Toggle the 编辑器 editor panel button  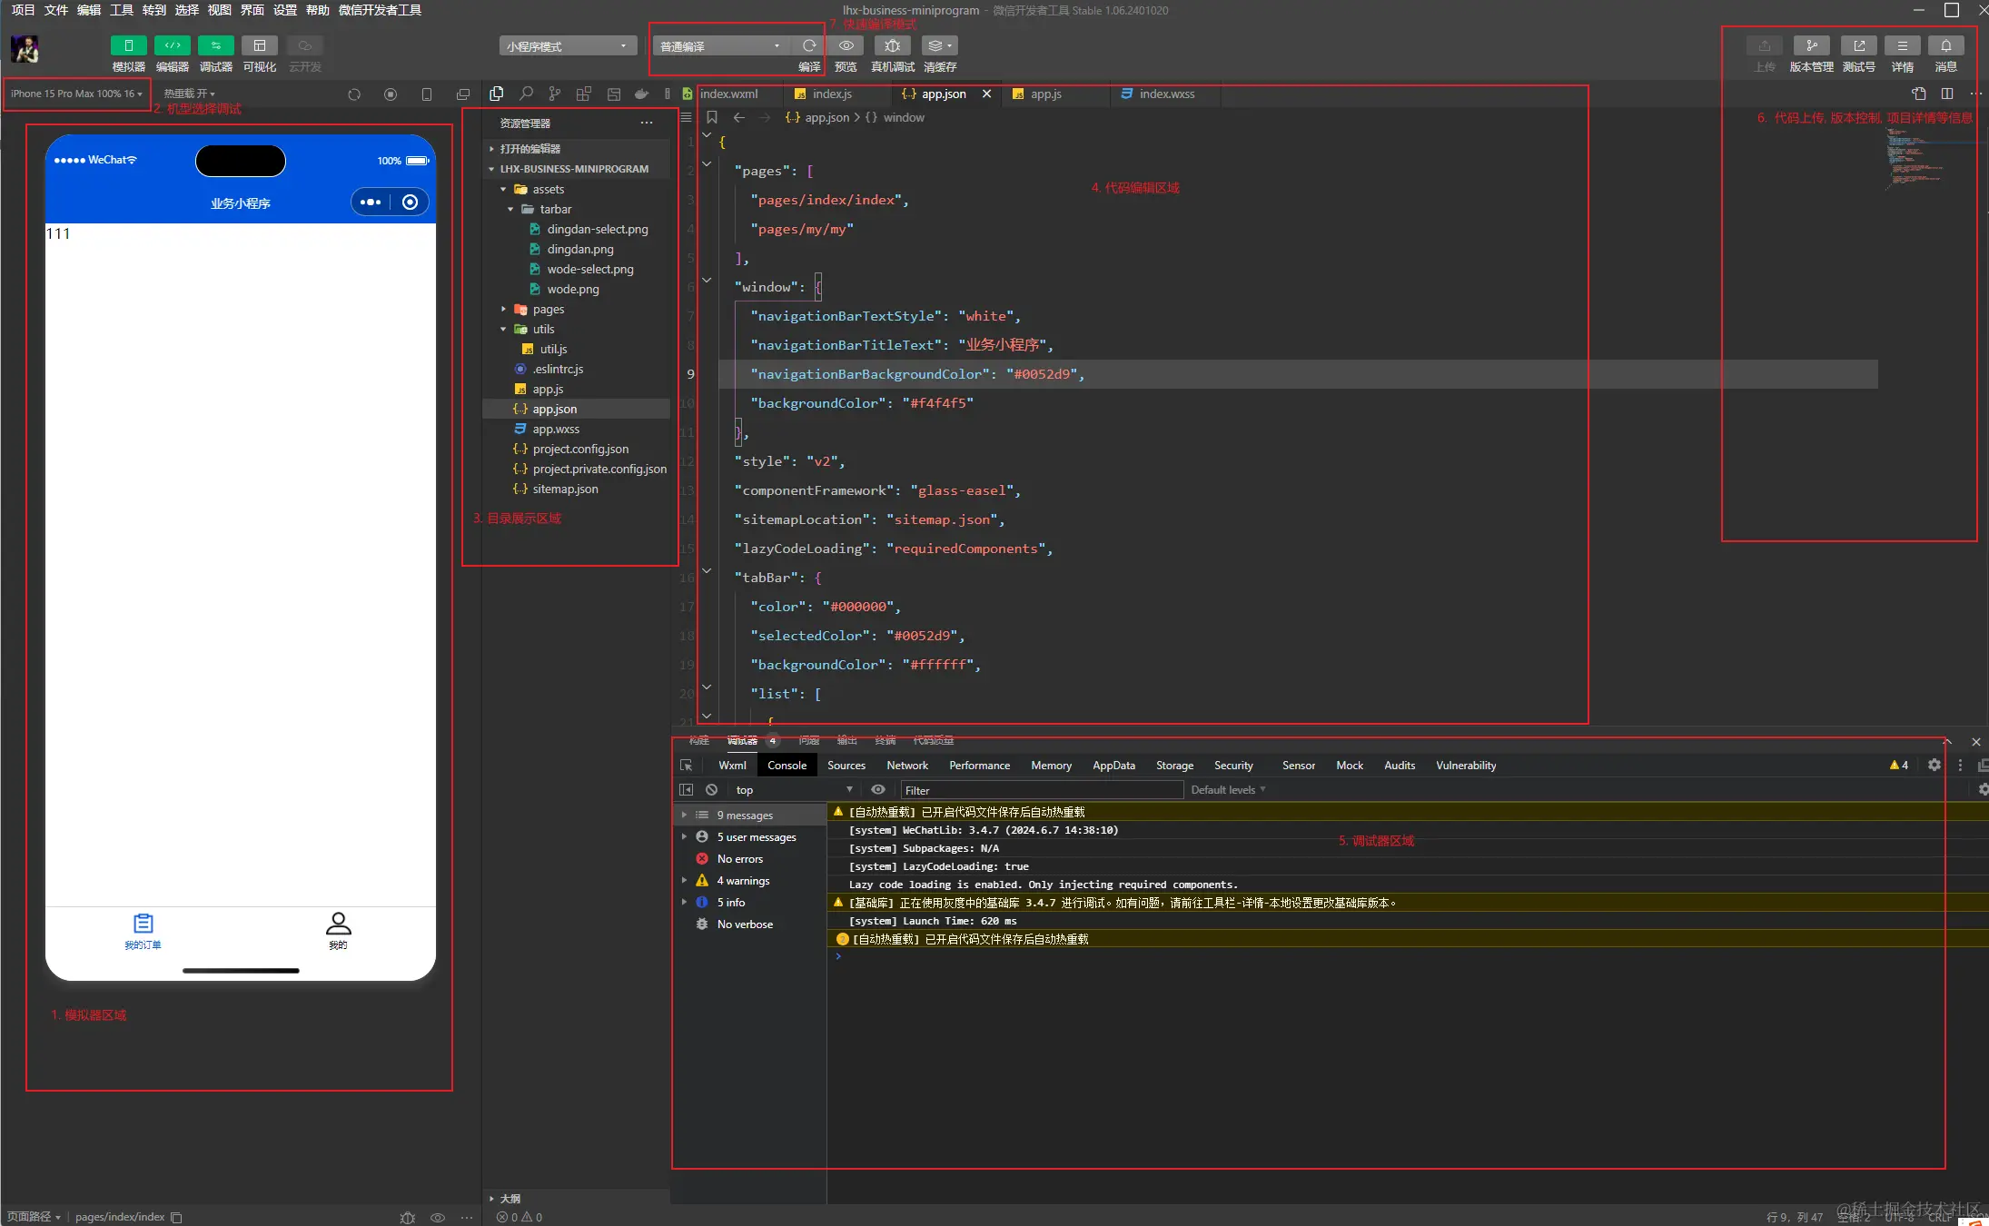coord(172,45)
